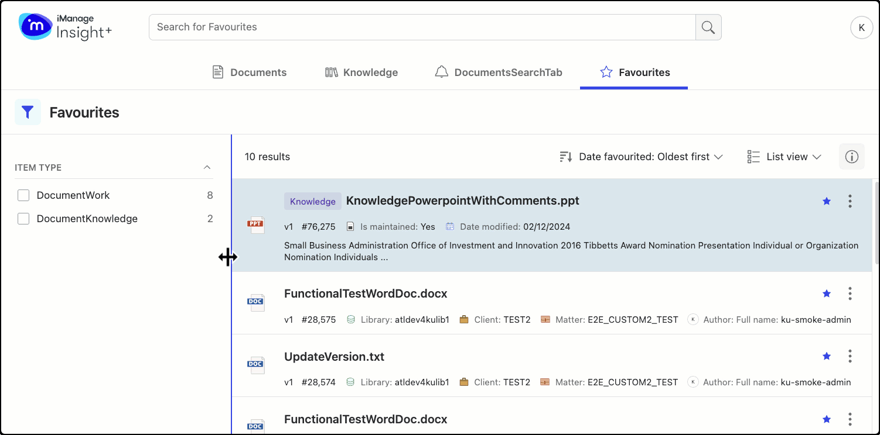
Task: Open the K user avatar menu
Action: tap(861, 27)
